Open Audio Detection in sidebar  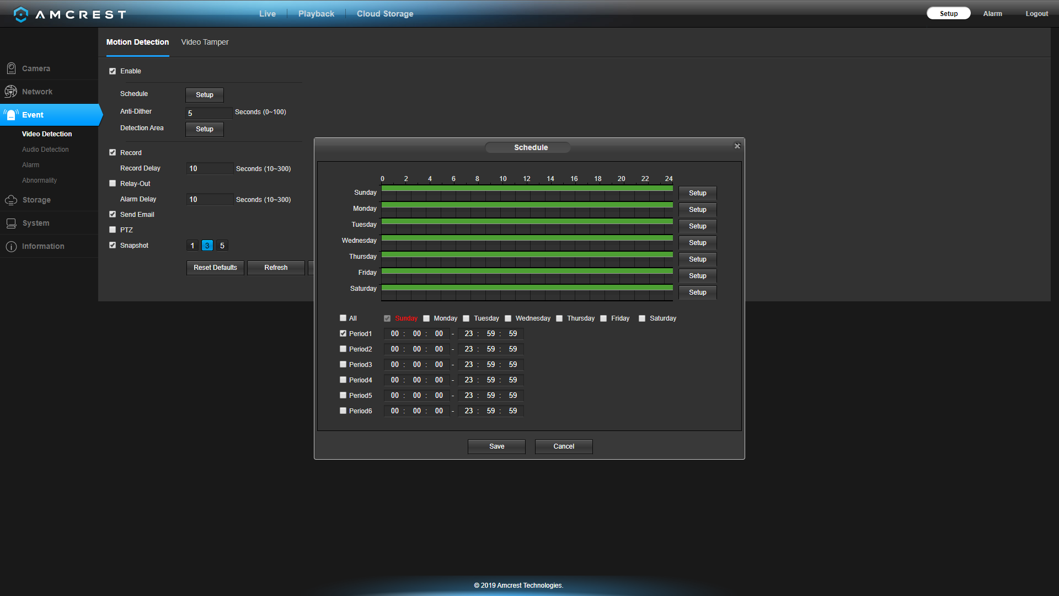(x=45, y=150)
